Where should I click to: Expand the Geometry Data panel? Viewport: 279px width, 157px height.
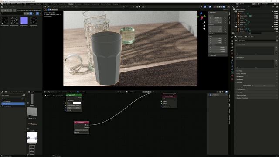[241, 95]
